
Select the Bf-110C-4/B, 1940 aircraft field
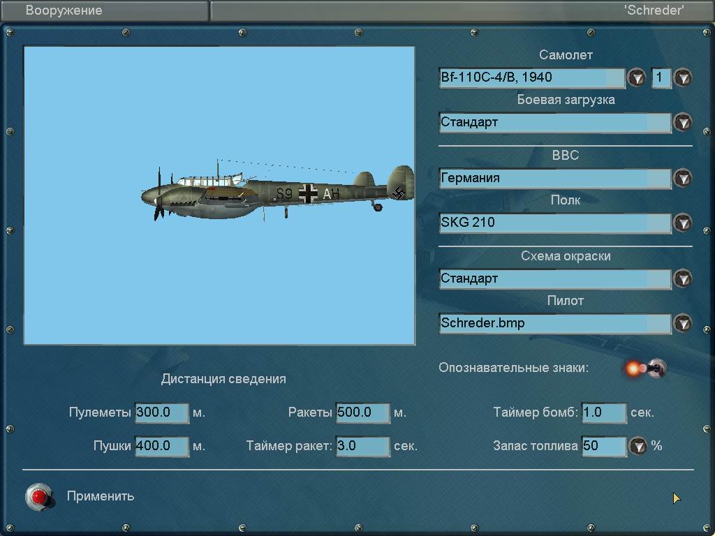(x=531, y=78)
